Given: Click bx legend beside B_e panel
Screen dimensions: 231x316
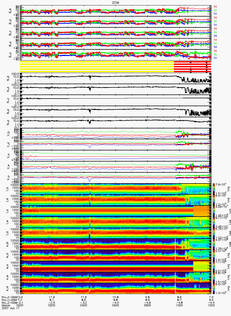Looking at the screenshot, I should pos(215,47).
